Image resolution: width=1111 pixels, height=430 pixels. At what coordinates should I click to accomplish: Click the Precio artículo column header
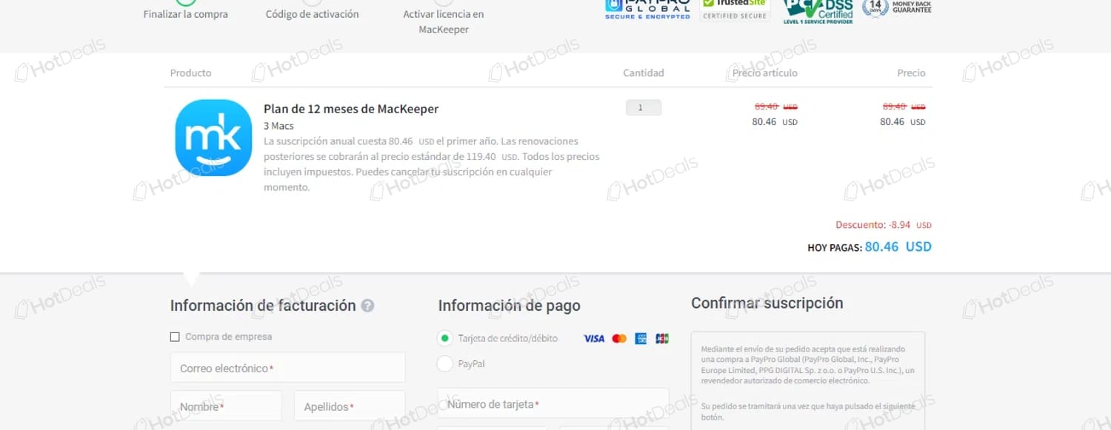pyautogui.click(x=765, y=73)
